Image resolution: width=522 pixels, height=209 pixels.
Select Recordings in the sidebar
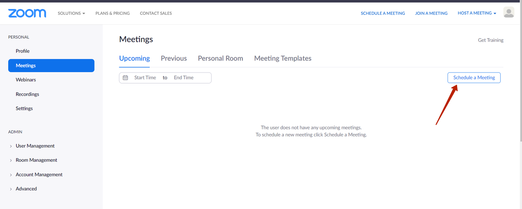pos(27,94)
